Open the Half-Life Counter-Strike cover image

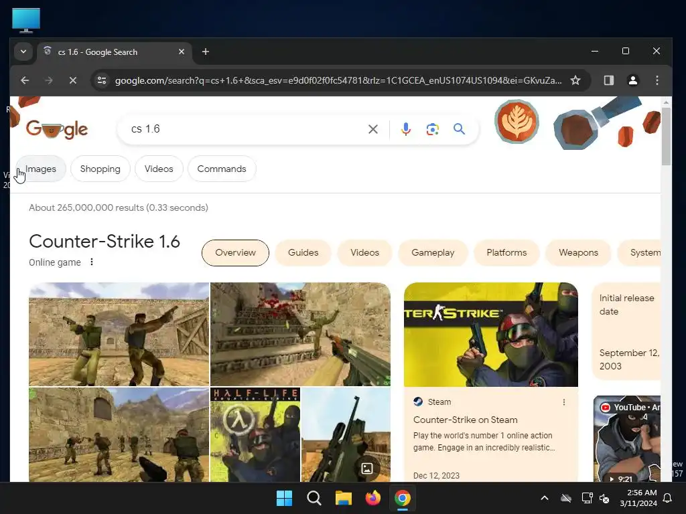[255, 435]
